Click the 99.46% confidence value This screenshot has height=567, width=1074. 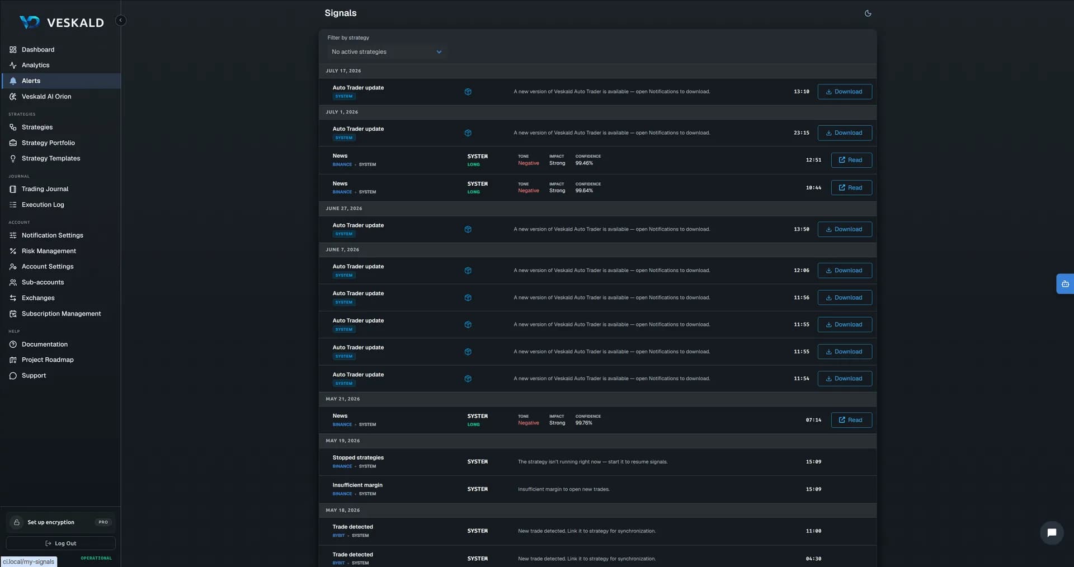584,163
